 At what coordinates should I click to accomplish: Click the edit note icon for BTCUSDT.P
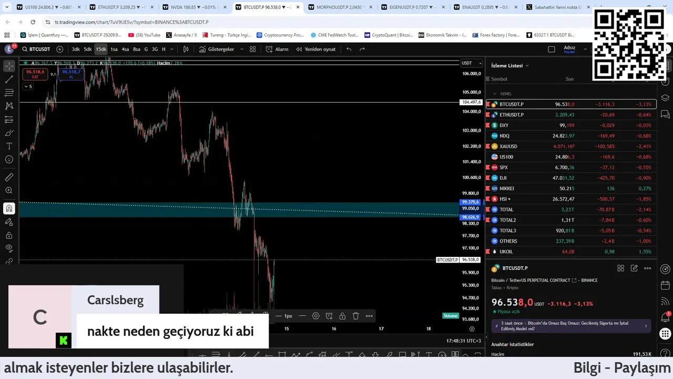[x=634, y=268]
